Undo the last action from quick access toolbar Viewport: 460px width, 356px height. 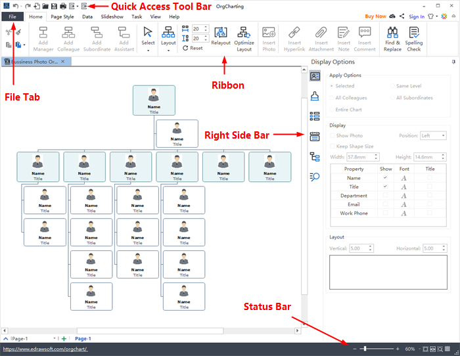tap(16, 6)
